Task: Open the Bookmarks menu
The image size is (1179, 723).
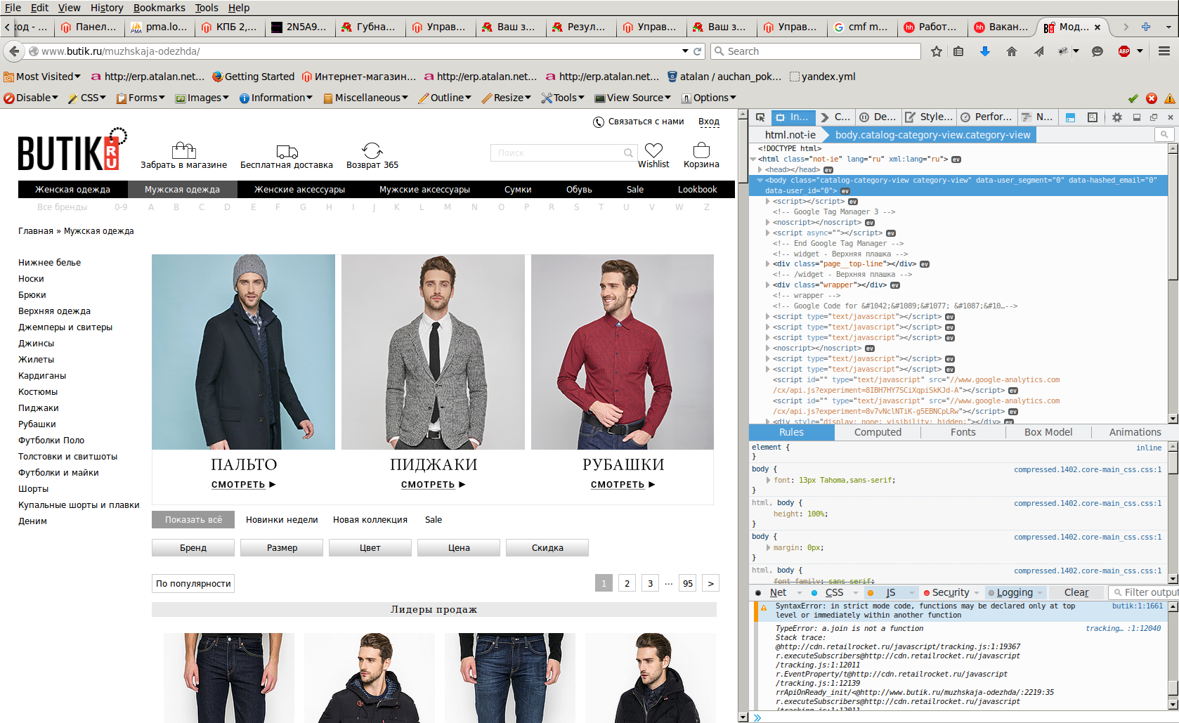Action: click(x=159, y=8)
